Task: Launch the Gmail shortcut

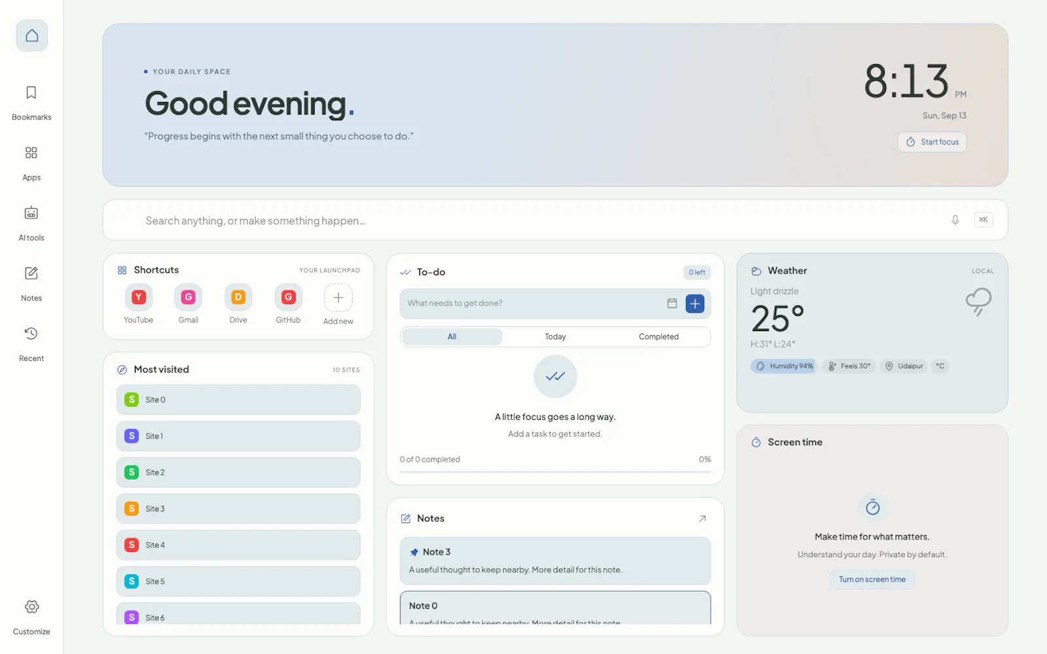Action: (188, 304)
